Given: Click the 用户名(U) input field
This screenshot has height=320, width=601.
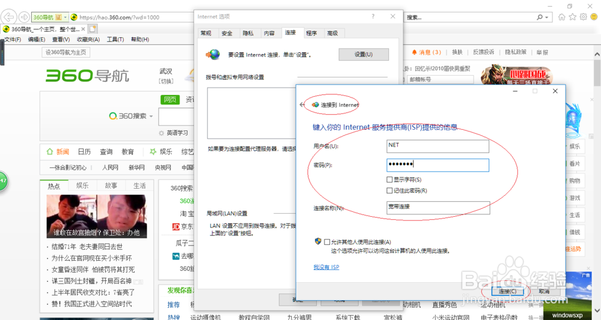Looking at the screenshot, I should point(438,146).
